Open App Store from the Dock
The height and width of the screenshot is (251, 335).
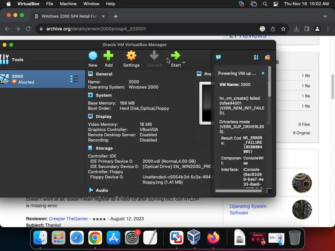click(x=114, y=238)
